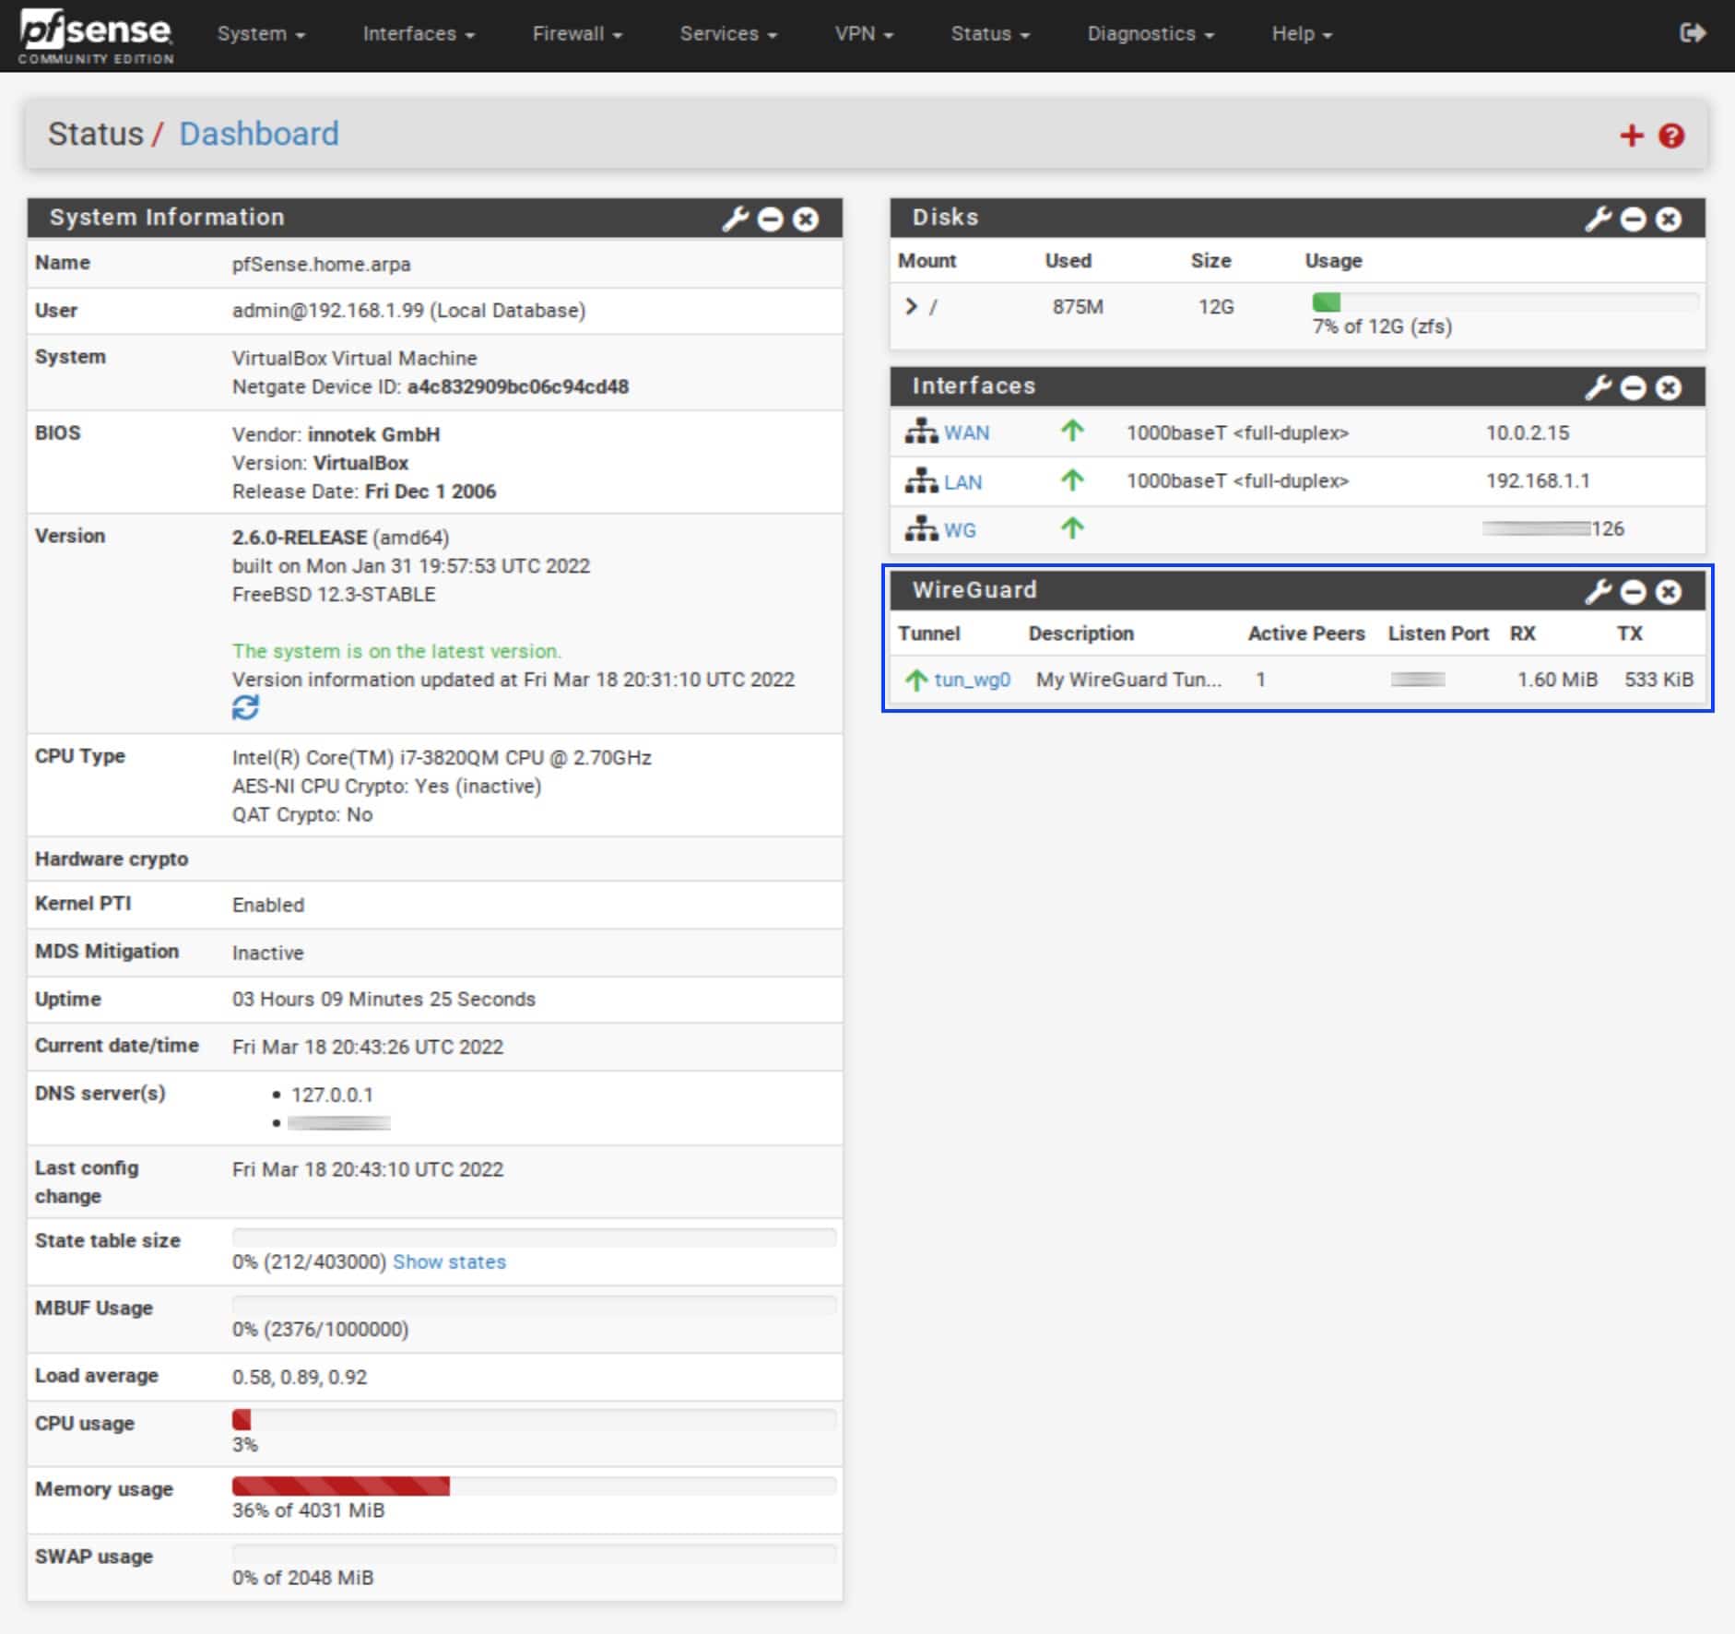Open the Firewall menu
The height and width of the screenshot is (1634, 1735).
(577, 34)
